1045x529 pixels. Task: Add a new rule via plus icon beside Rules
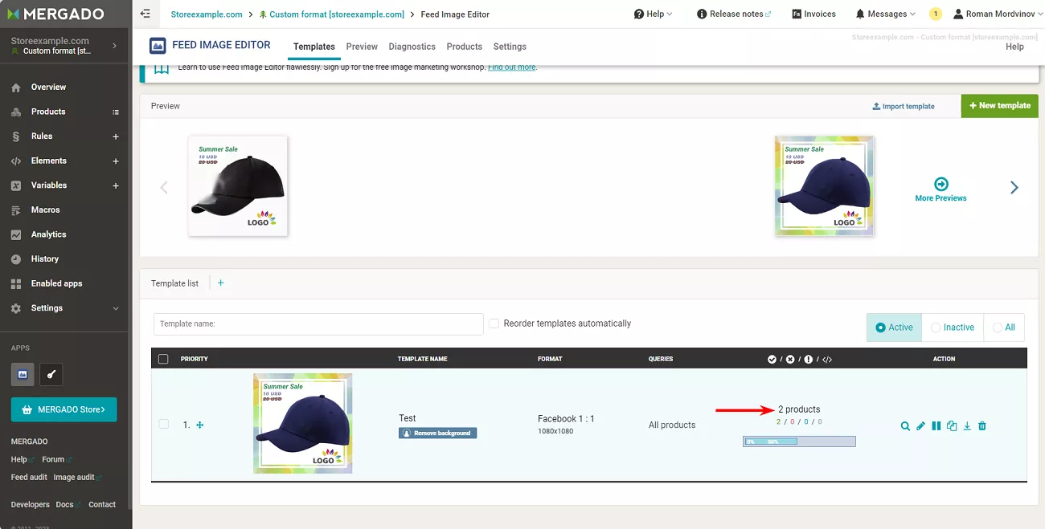pos(116,136)
